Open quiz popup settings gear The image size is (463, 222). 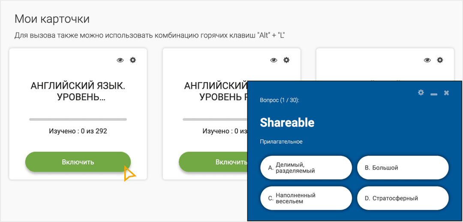[x=421, y=92]
